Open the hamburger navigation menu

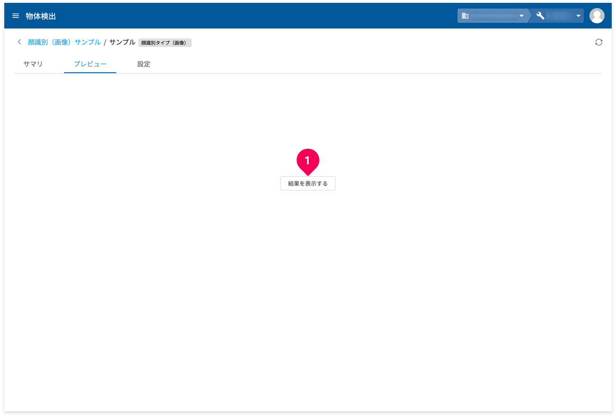(x=16, y=16)
